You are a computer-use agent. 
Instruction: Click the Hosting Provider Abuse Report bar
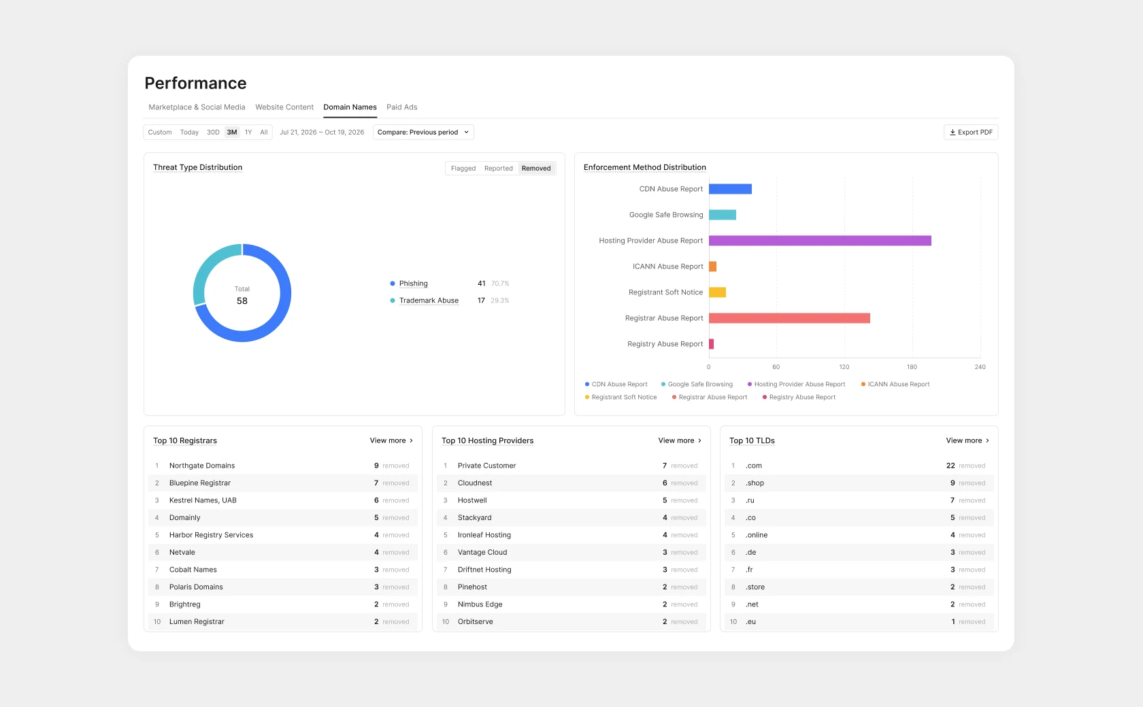(820, 241)
